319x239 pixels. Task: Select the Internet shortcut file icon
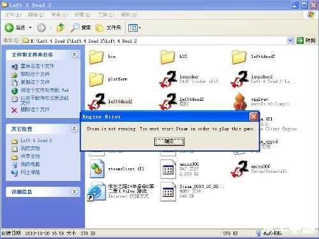click(96, 192)
